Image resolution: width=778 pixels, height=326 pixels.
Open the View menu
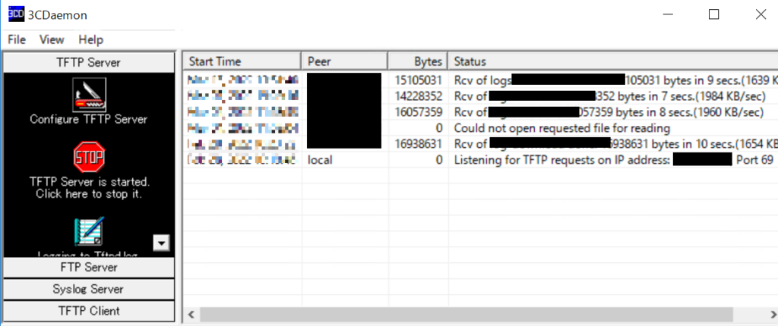[x=52, y=39]
